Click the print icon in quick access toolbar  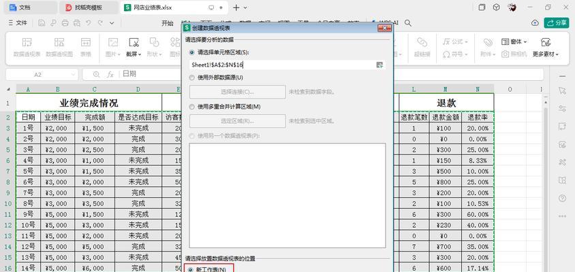tap(65, 23)
